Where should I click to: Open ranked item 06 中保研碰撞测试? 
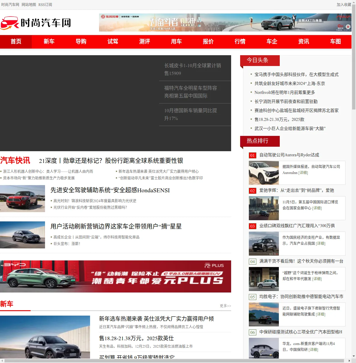301,332
